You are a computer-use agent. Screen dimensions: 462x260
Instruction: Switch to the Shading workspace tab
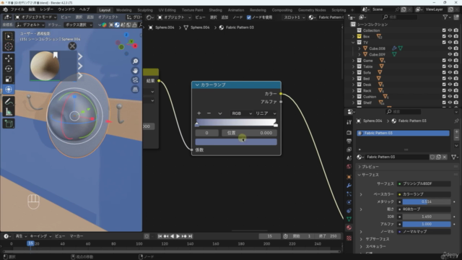click(x=215, y=10)
